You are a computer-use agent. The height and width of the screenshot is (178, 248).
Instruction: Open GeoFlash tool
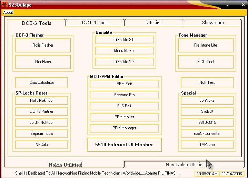[43, 62]
